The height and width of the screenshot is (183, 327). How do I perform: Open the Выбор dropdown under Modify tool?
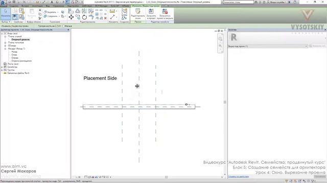point(6,22)
